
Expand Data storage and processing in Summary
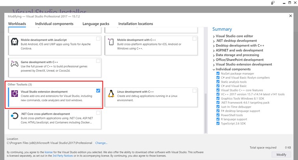tap(214, 55)
